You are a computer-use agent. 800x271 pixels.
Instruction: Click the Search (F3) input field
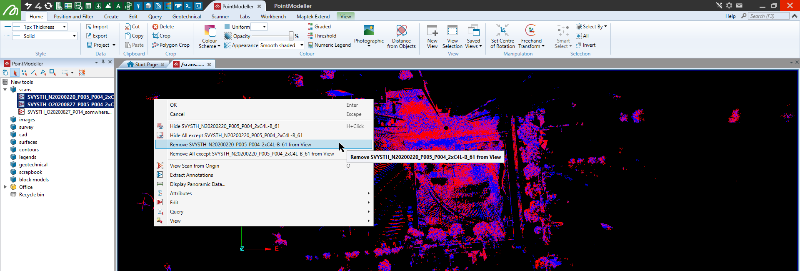tap(768, 16)
